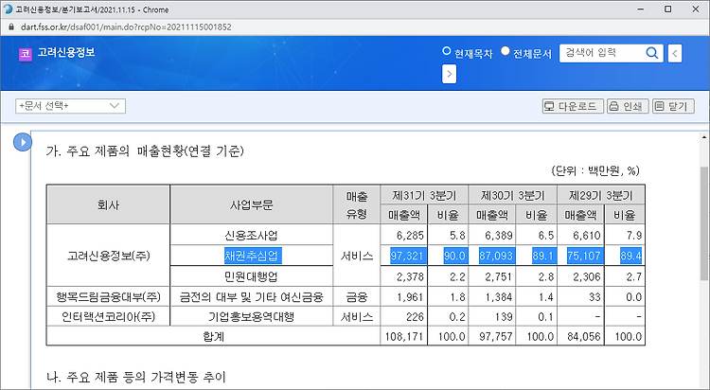Screen dimensions: 710x390
Task: Click the vertical scrollbar thumb
Action: tap(704, 222)
